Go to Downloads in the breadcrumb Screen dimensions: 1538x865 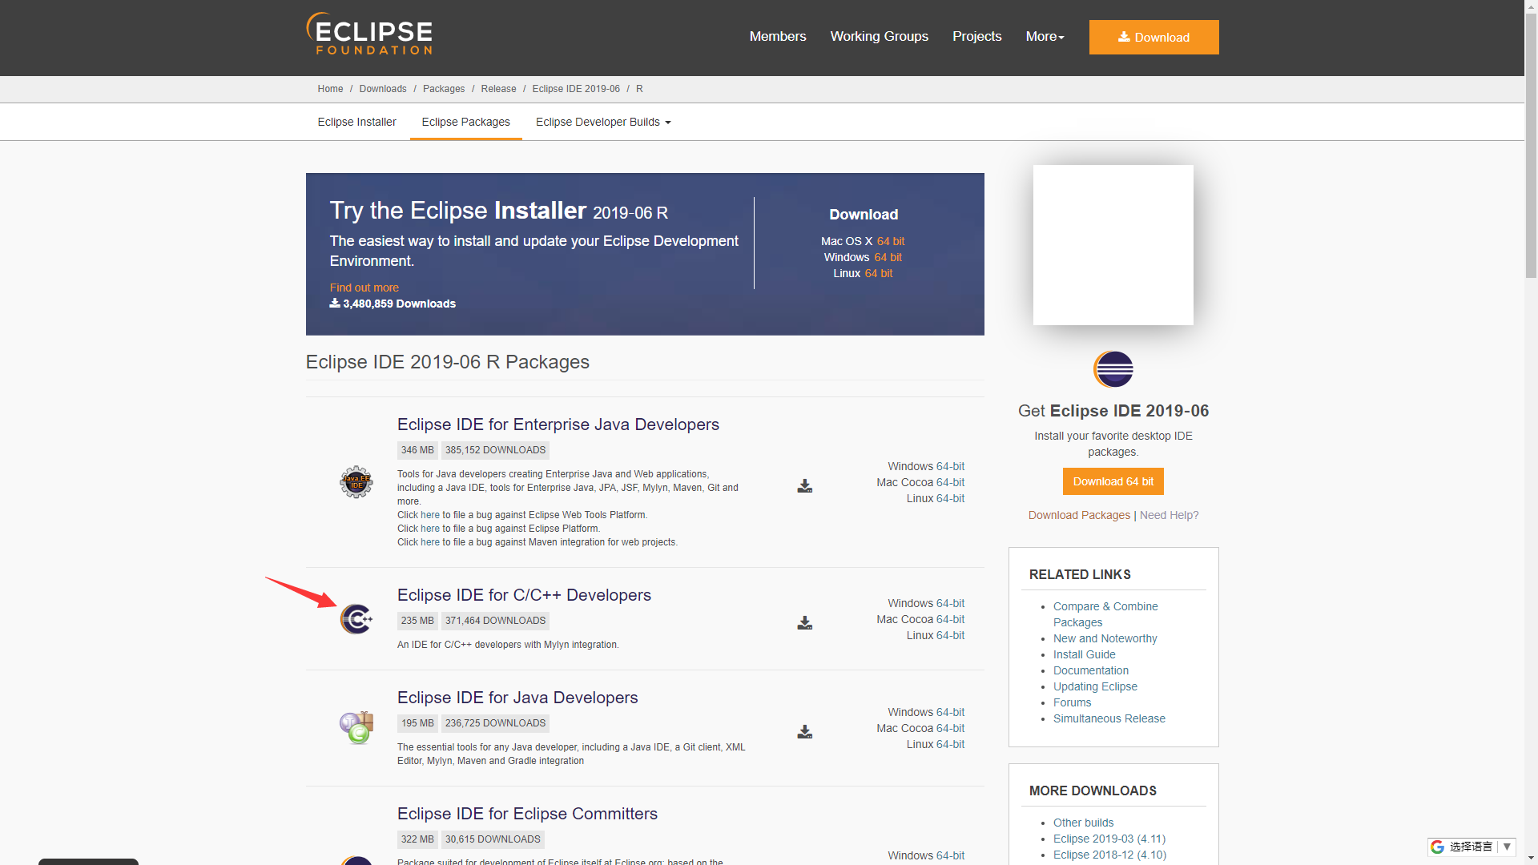click(382, 89)
